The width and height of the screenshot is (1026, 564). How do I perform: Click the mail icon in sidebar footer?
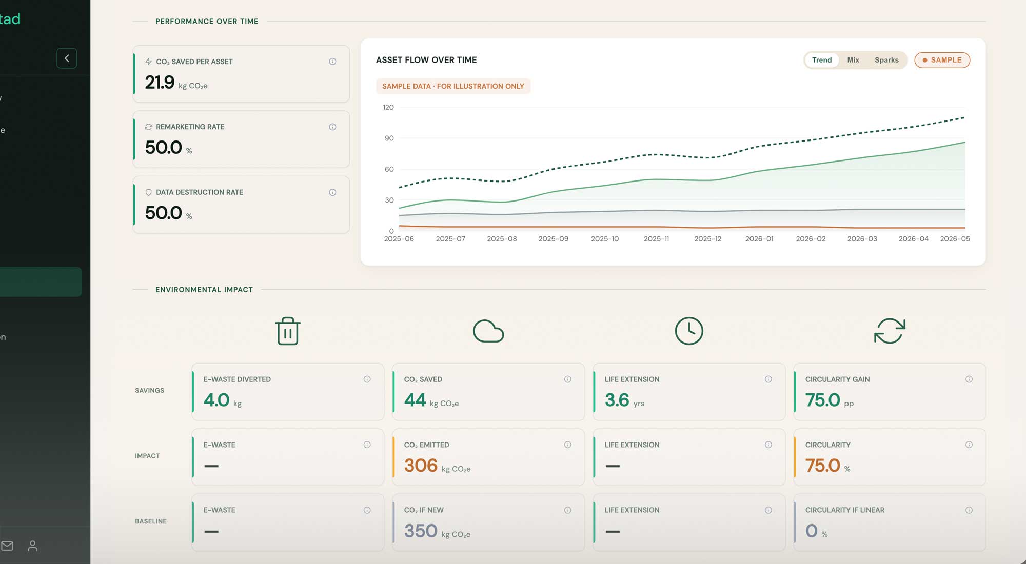pyautogui.click(x=7, y=546)
